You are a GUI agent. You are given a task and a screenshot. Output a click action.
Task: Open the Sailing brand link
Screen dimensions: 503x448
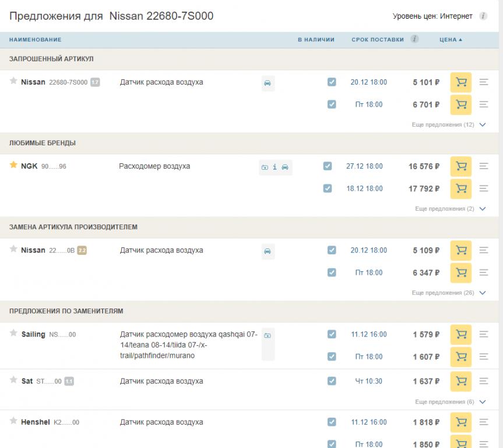33,334
